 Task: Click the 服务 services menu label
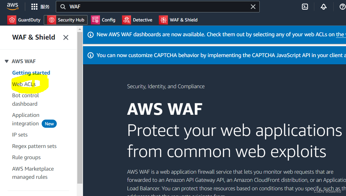tap(45, 7)
